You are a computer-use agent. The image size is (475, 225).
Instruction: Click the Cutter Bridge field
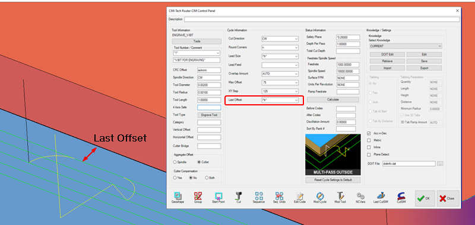click(x=209, y=146)
